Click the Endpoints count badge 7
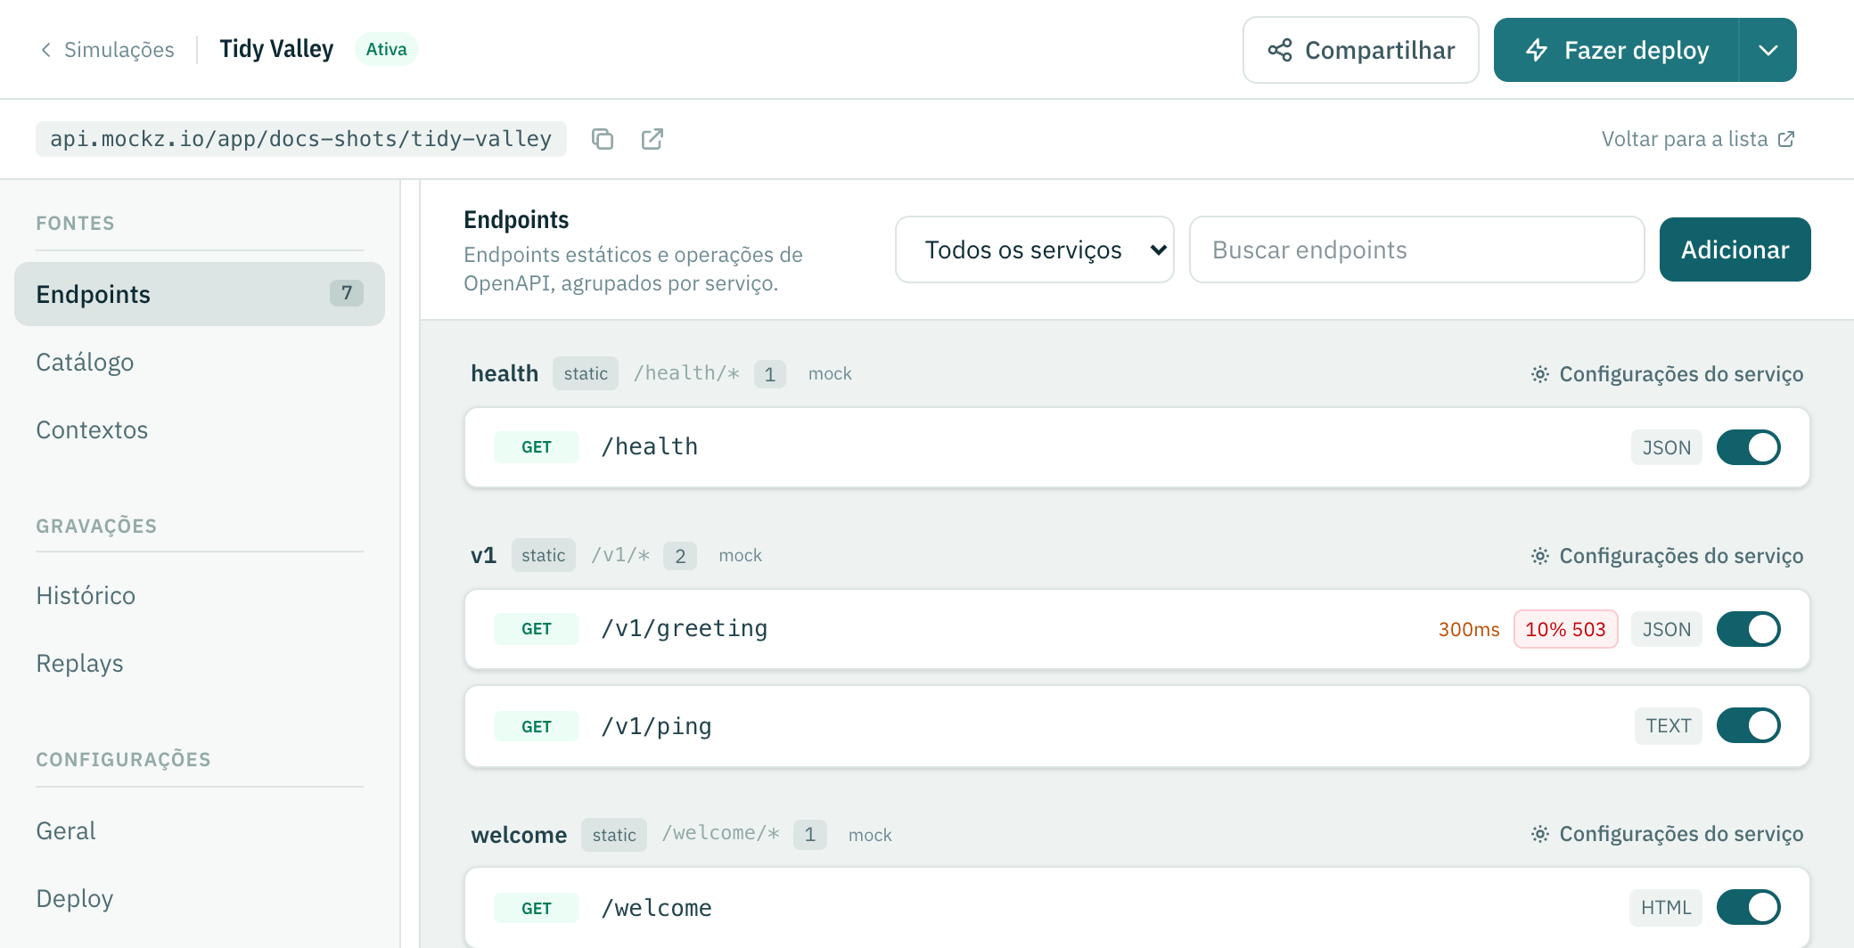1854x948 pixels. (347, 293)
